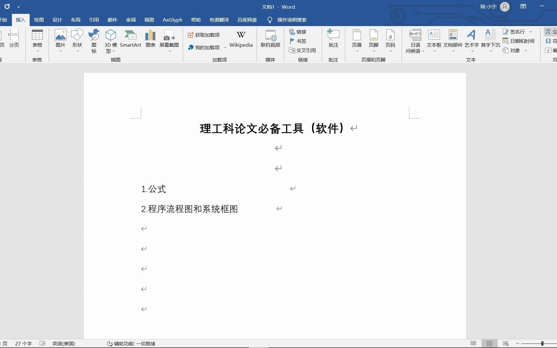The width and height of the screenshot is (557, 348).
Task: Expand the 页码 dropdown arrow
Action: click(x=391, y=51)
